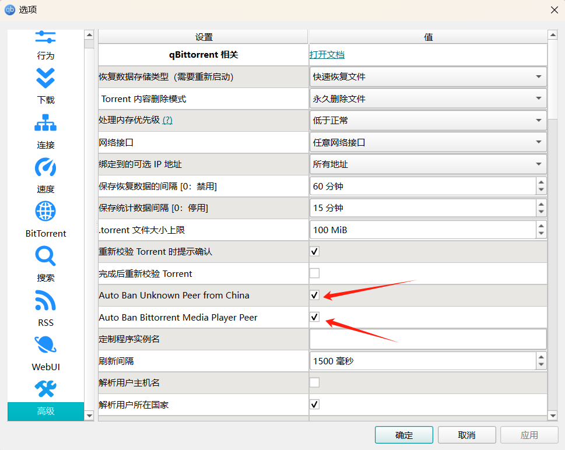Screen dimensions: 565x450
Task: Enable 解析用户主机名 checkbox
Action: 315,382
